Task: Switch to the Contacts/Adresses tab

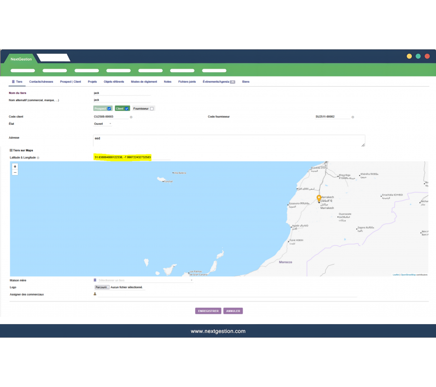Action: (x=41, y=82)
